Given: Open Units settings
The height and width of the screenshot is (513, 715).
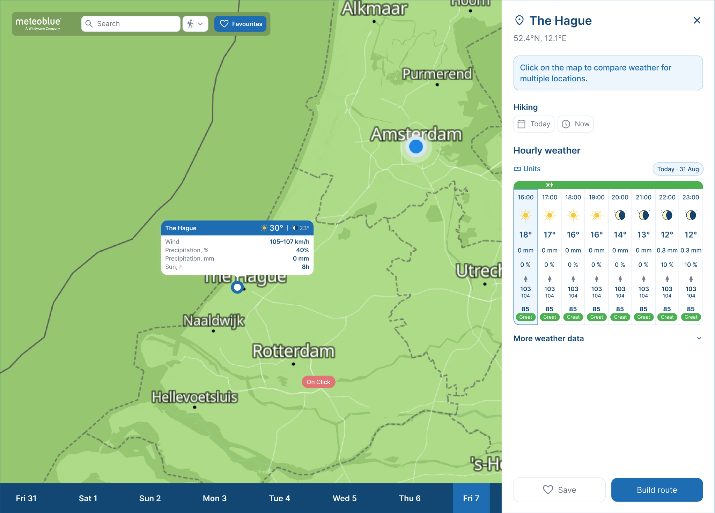Looking at the screenshot, I should (527, 169).
